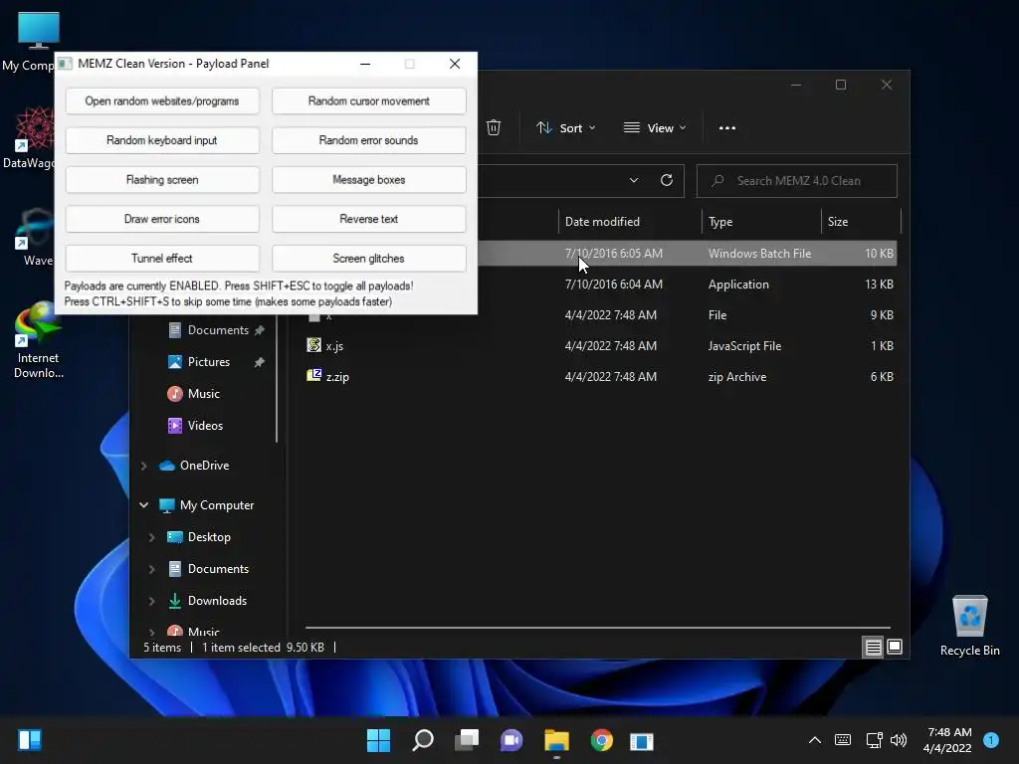Click Open random websites/programs payload button
Screen dimensions: 1019x764
point(162,101)
